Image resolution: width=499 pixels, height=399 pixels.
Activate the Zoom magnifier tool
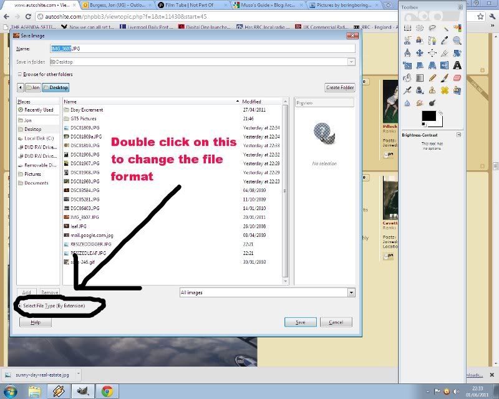pos(457,41)
